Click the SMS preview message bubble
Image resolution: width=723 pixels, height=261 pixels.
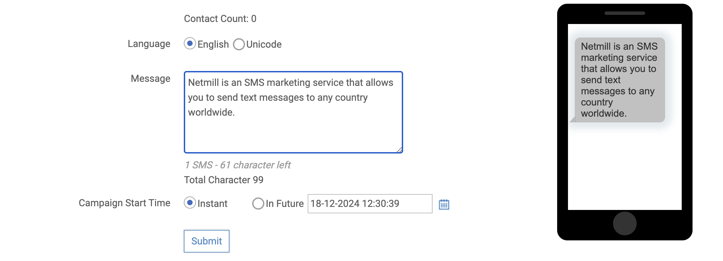point(619,79)
